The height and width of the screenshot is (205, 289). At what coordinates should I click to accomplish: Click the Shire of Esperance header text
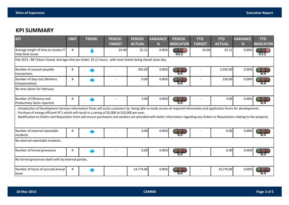point(30,13)
